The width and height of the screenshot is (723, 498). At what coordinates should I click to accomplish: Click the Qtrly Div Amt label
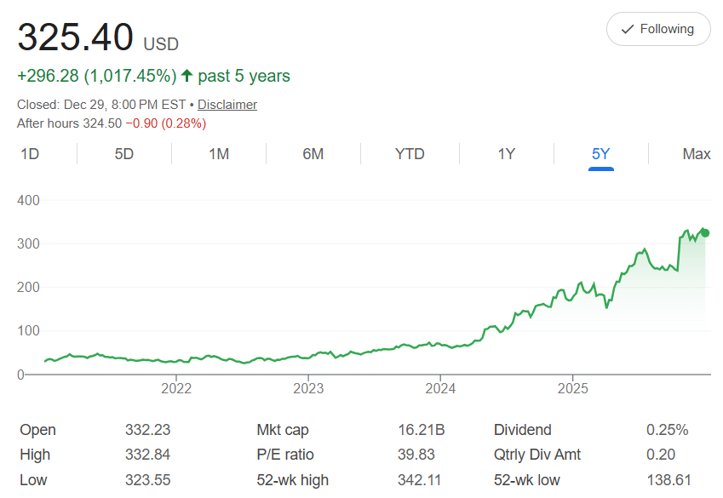537,455
